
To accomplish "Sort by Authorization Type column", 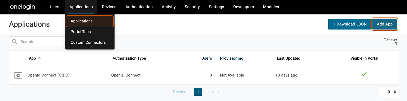I will click(129, 58).
